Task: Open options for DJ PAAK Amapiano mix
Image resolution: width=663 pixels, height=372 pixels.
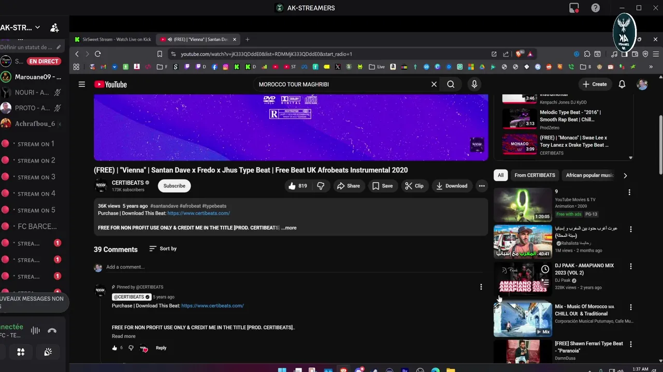Action: pos(630,267)
